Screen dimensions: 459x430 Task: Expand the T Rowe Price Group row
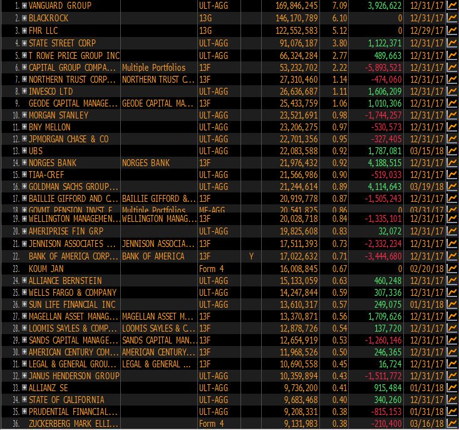[24, 55]
